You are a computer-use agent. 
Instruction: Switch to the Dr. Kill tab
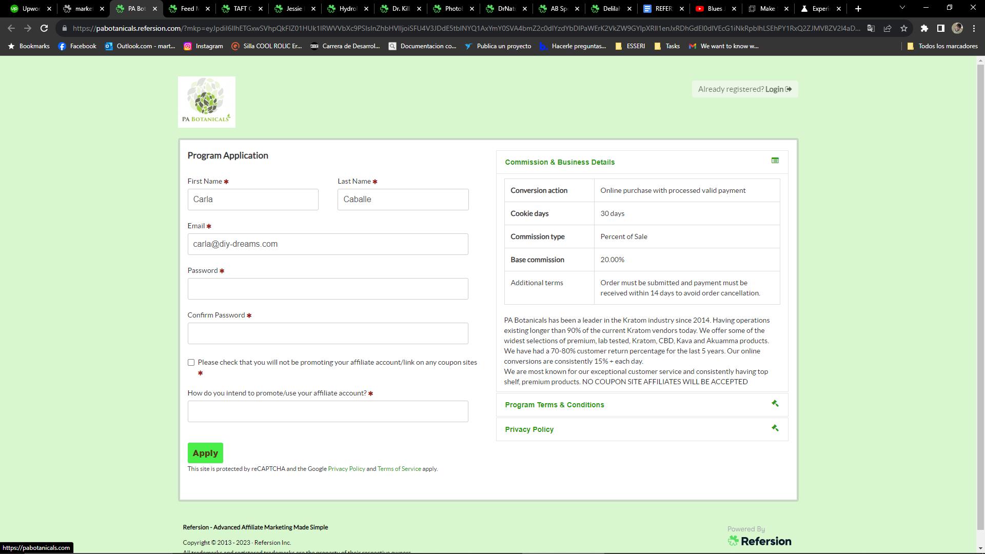[x=400, y=9]
